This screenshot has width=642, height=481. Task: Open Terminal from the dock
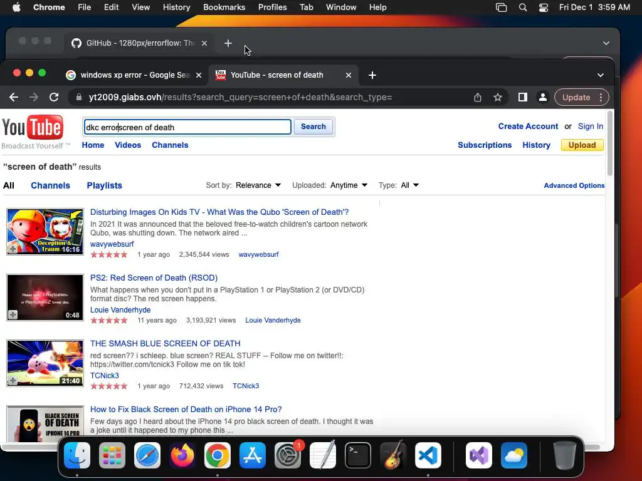click(358, 455)
